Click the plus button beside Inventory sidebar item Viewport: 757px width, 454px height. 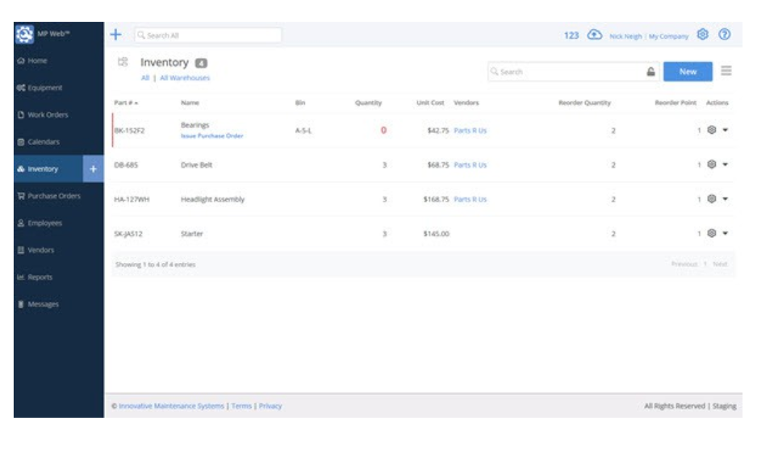tap(93, 169)
